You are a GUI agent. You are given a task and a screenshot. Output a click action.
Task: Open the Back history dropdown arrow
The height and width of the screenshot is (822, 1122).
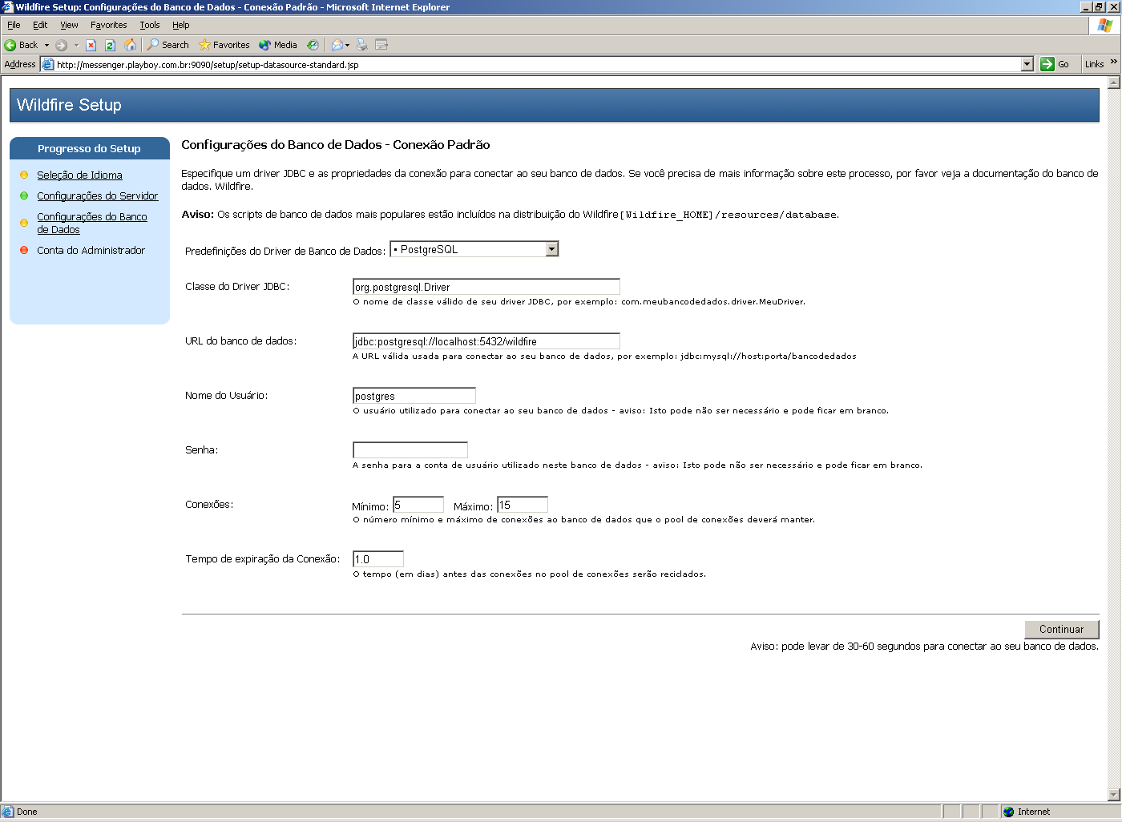[46, 45]
